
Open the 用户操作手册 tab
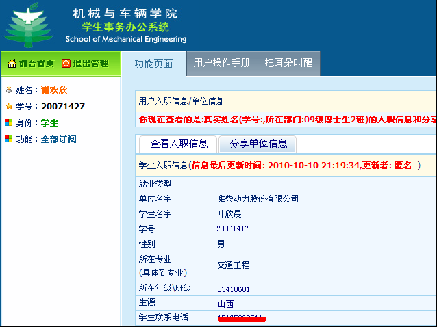tap(222, 63)
